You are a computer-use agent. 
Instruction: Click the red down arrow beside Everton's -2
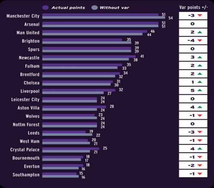pos(200,165)
